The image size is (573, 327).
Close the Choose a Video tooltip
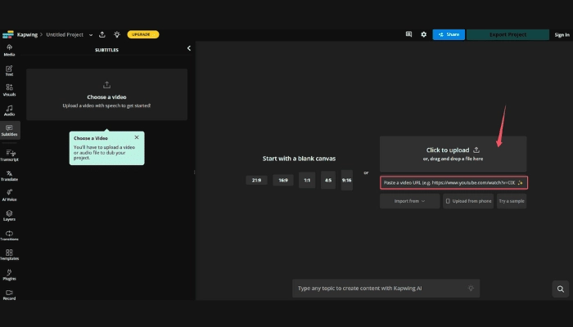[x=137, y=137]
